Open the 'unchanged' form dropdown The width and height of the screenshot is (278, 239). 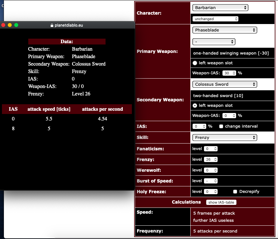click(215, 19)
